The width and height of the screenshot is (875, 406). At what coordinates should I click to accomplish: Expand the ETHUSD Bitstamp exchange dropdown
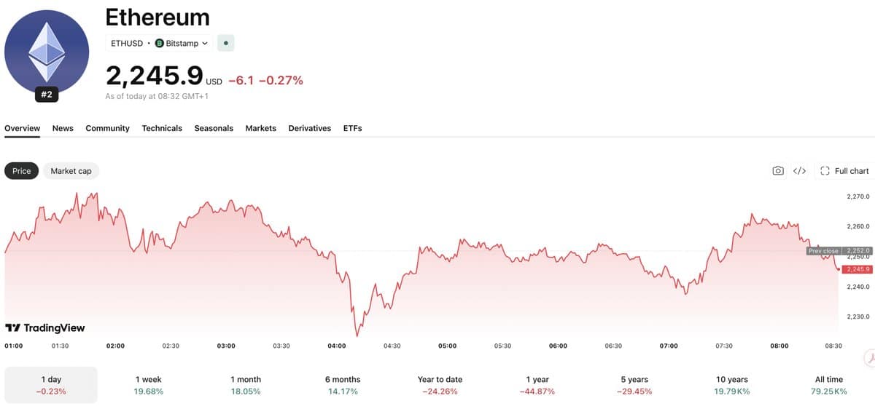[159, 44]
